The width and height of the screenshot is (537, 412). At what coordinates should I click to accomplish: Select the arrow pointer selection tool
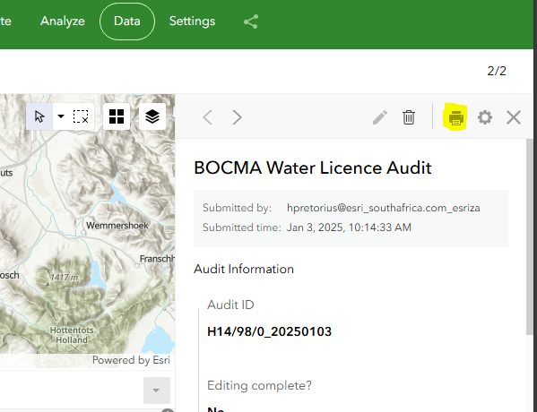(39, 116)
